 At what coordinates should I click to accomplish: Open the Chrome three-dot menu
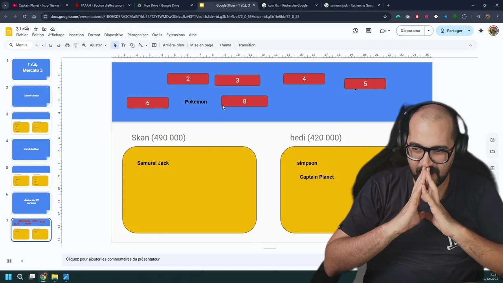coord(497,17)
